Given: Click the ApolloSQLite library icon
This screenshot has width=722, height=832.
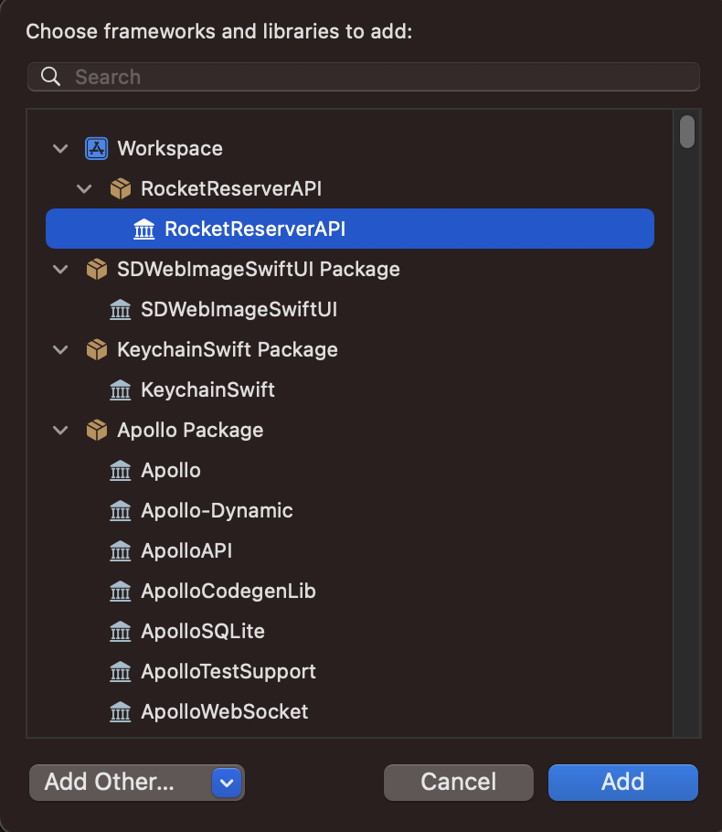Looking at the screenshot, I should (x=121, y=632).
